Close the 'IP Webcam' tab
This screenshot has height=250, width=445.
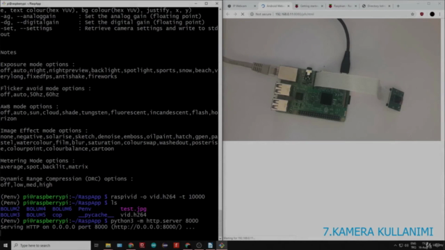(x=255, y=6)
